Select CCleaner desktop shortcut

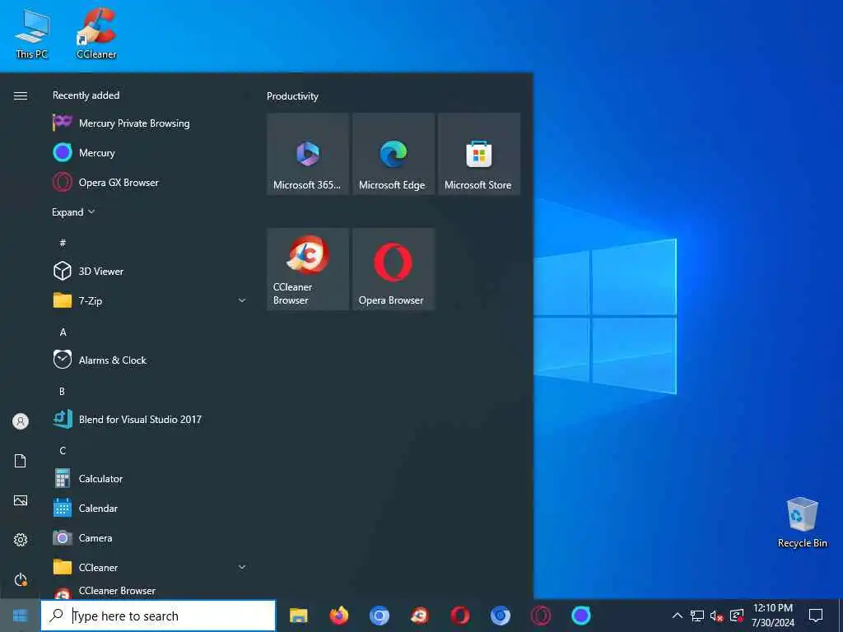96,33
